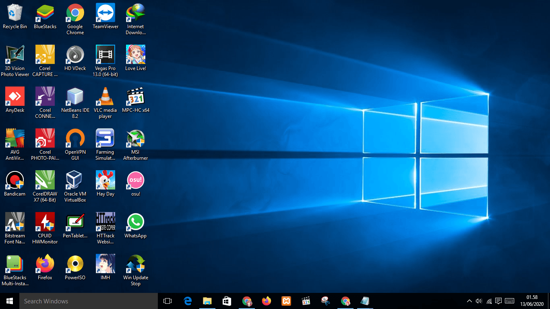Image resolution: width=550 pixels, height=309 pixels.
Task: Select the Corel CONNECT desktop icon
Action: coord(45,103)
